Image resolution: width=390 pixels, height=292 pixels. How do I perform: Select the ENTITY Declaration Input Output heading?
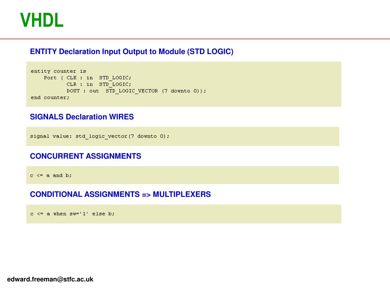tap(131, 52)
